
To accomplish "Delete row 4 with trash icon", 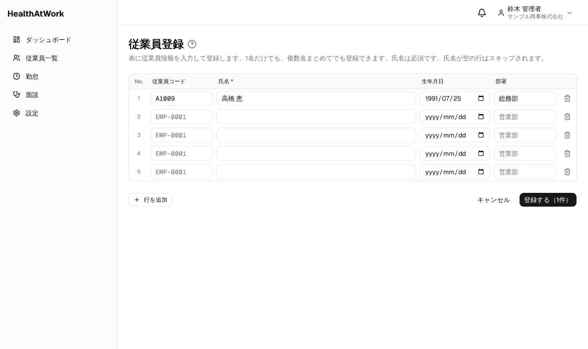I will (567, 154).
